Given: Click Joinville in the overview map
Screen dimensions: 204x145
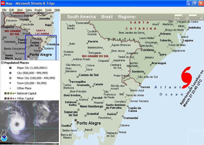Looking at the screenshot, I should click(x=44, y=19).
